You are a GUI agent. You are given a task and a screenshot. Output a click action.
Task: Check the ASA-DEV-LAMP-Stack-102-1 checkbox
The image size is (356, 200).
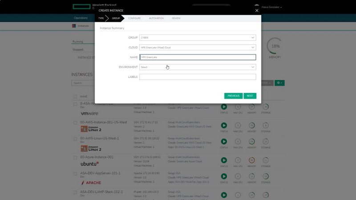(75, 192)
